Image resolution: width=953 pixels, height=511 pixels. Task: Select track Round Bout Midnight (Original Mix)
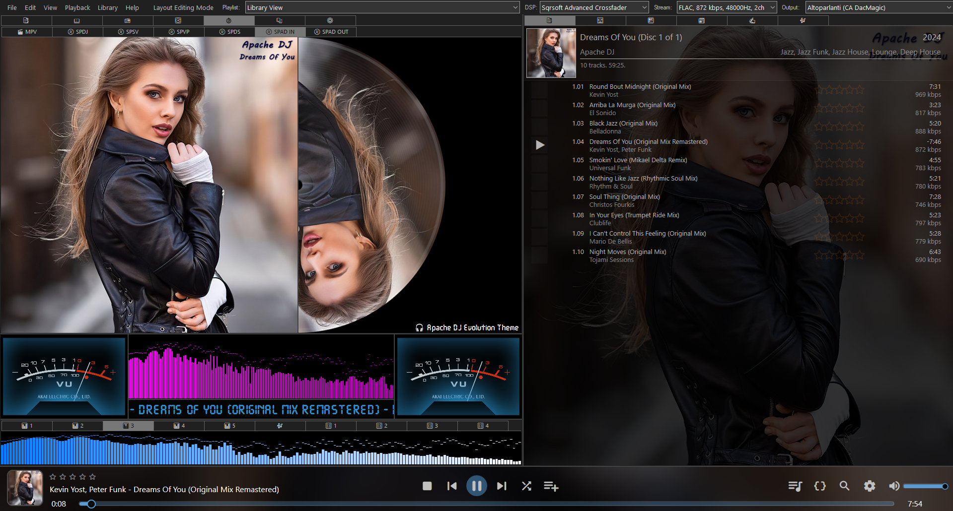pyautogui.click(x=640, y=86)
